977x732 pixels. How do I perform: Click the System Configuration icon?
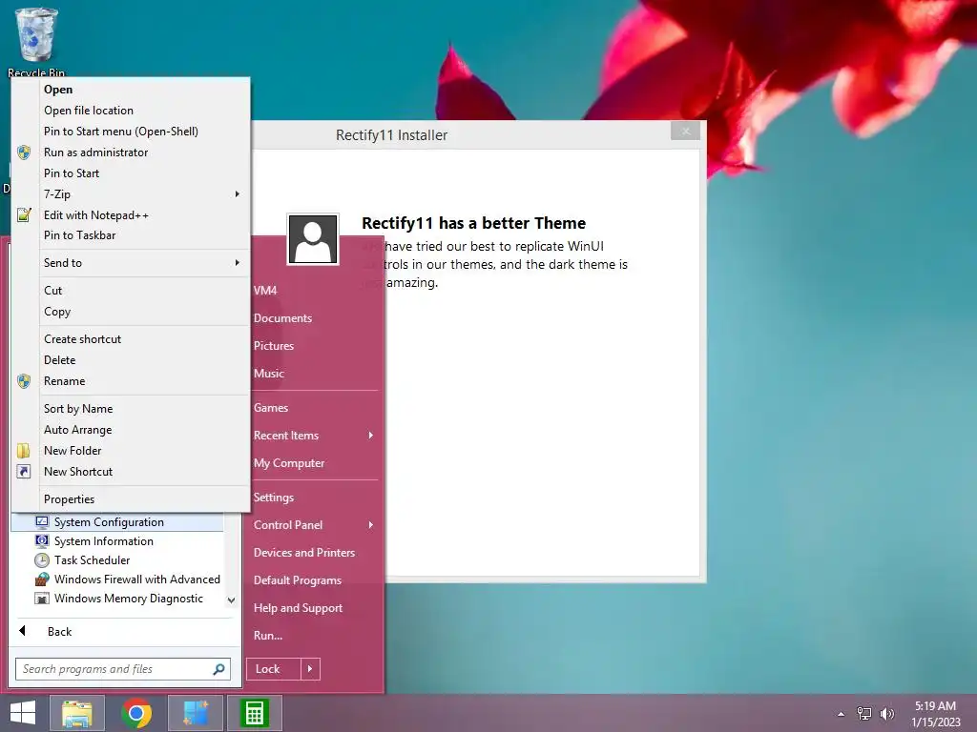point(42,521)
